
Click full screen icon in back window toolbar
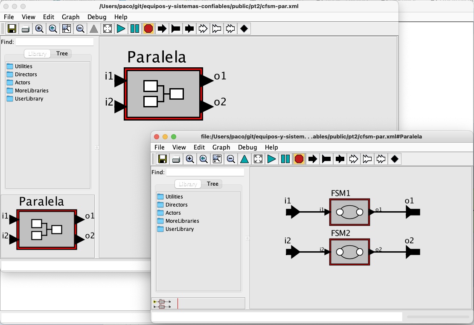click(108, 29)
